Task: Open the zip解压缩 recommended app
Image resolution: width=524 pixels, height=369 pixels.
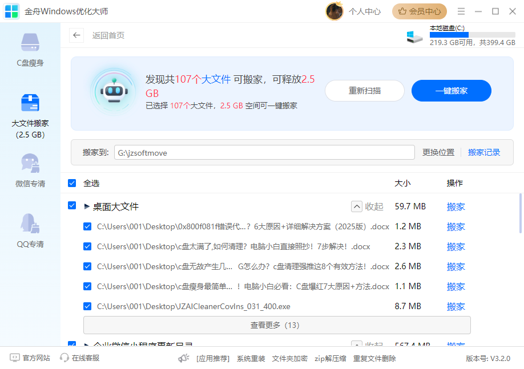Action: (x=330, y=359)
